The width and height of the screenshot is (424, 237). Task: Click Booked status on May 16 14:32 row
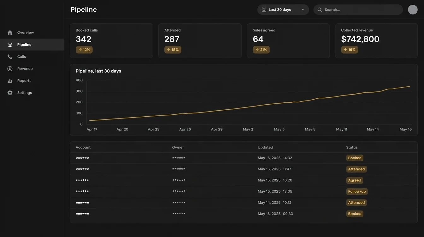click(355, 158)
